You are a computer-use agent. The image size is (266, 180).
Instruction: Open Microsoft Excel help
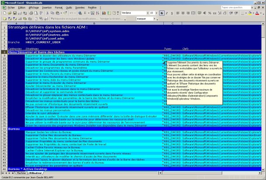114,13
